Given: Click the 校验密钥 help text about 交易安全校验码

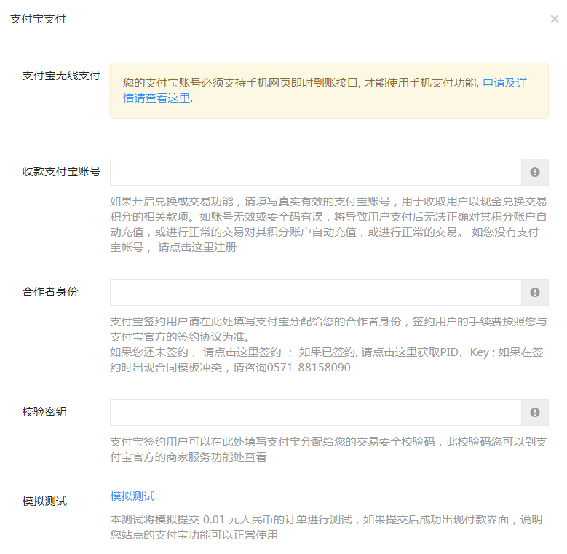Looking at the screenshot, I should [x=328, y=449].
